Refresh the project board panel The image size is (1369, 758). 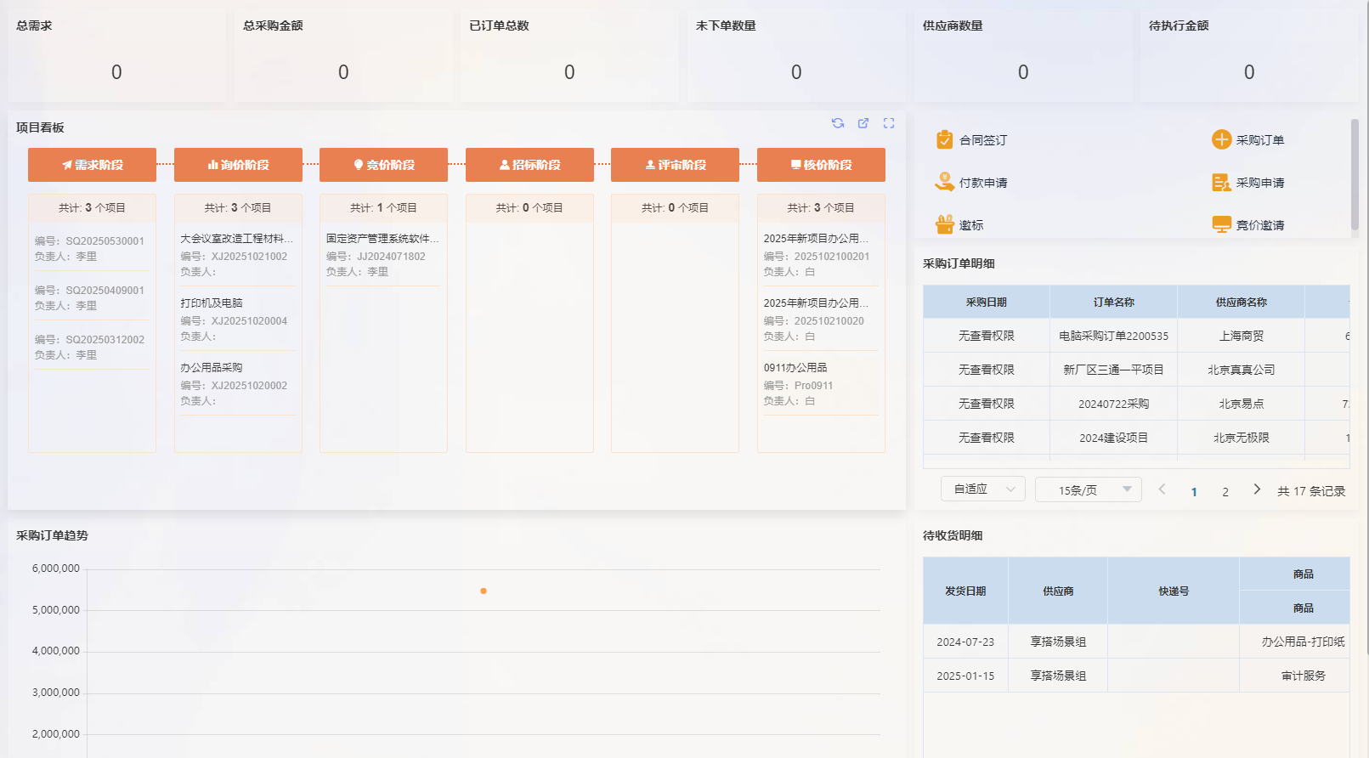[837, 123]
